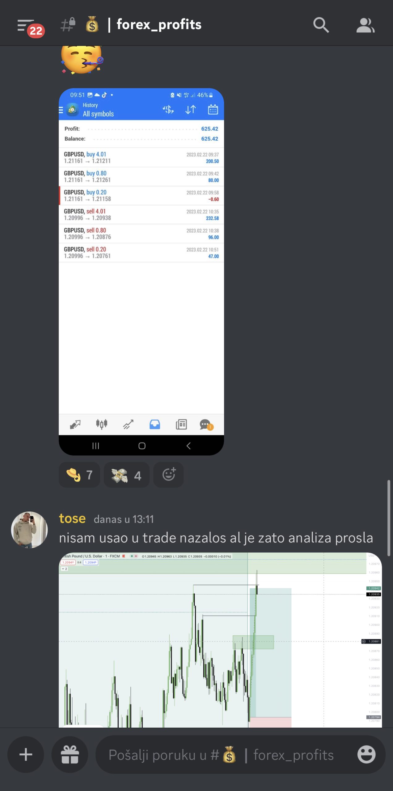Toggle the hat emoji reaction with 7
The height and width of the screenshot is (791, 393).
(79, 475)
